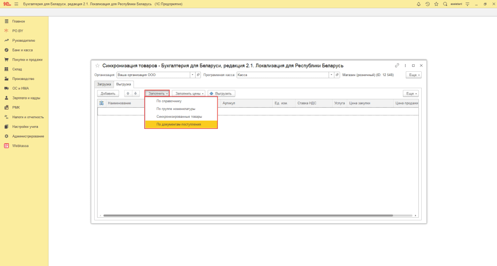The width and height of the screenshot is (497, 266).
Task: Open the cash register field's open-link icon
Action: [337, 75]
